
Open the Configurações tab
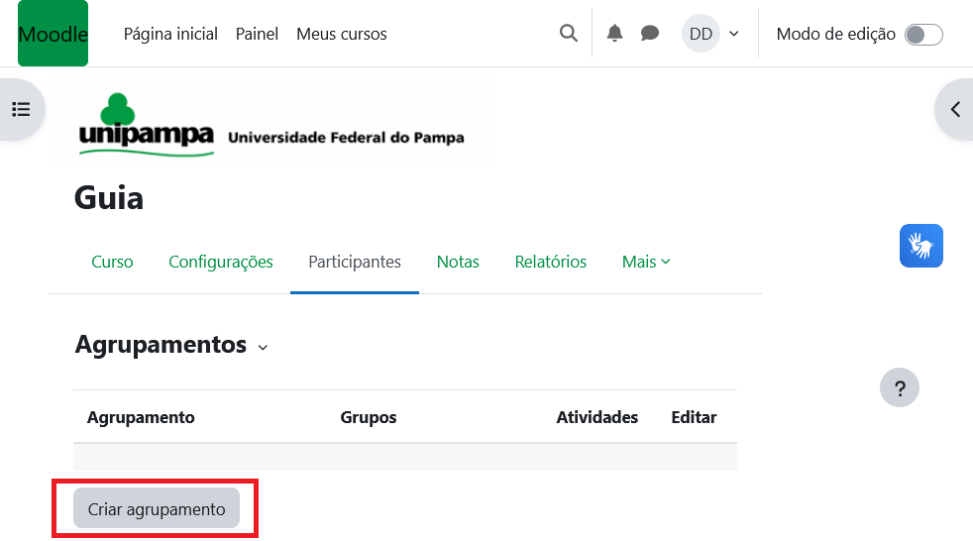click(x=221, y=262)
